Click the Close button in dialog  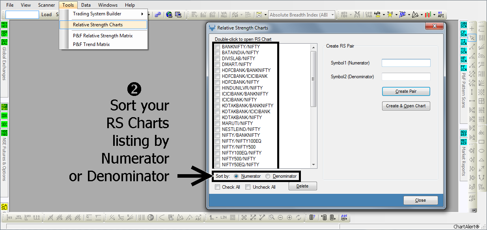(x=420, y=200)
